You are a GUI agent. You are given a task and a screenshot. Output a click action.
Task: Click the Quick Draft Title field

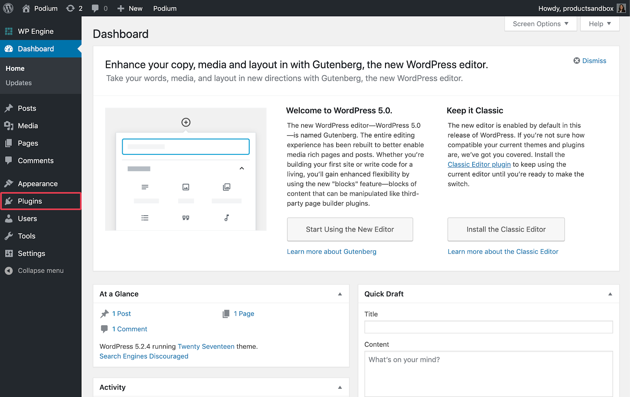tap(488, 327)
